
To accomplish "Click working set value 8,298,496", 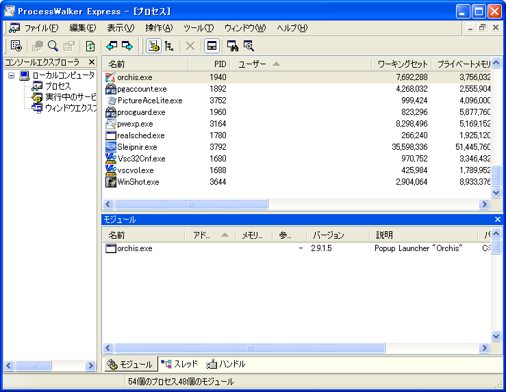I will 412,124.
